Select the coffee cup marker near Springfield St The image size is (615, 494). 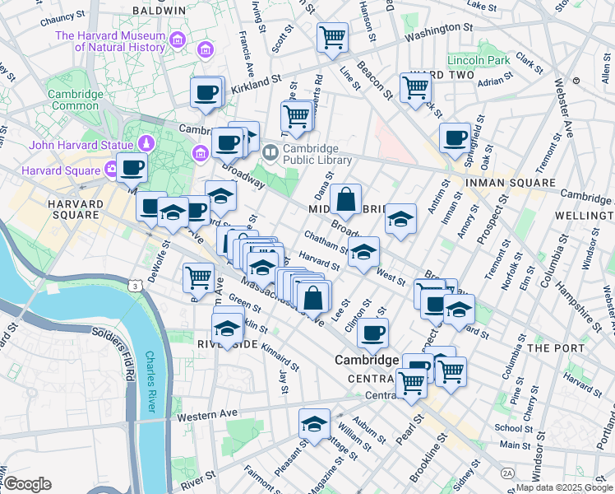[x=455, y=142]
